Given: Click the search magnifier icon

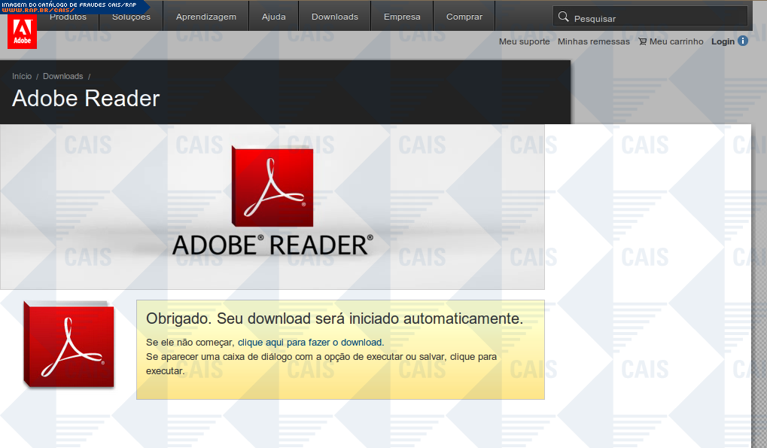Looking at the screenshot, I should pyautogui.click(x=563, y=17).
